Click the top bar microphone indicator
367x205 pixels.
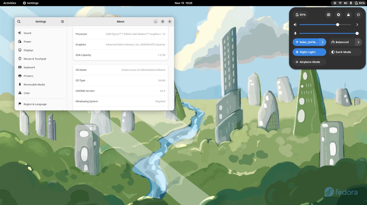351,3
